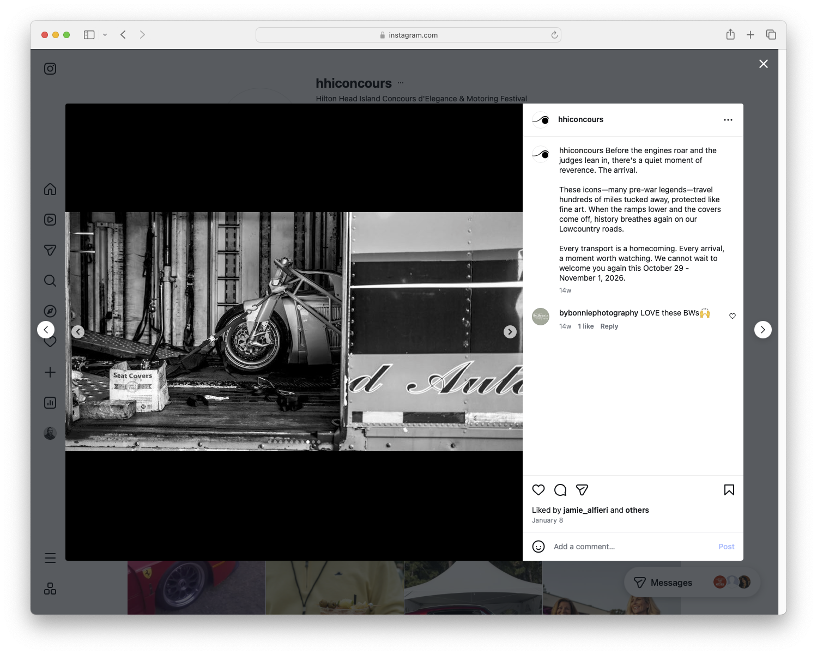Open the emoji picker in the comment field
This screenshot has width=817, height=655.
[x=538, y=546]
